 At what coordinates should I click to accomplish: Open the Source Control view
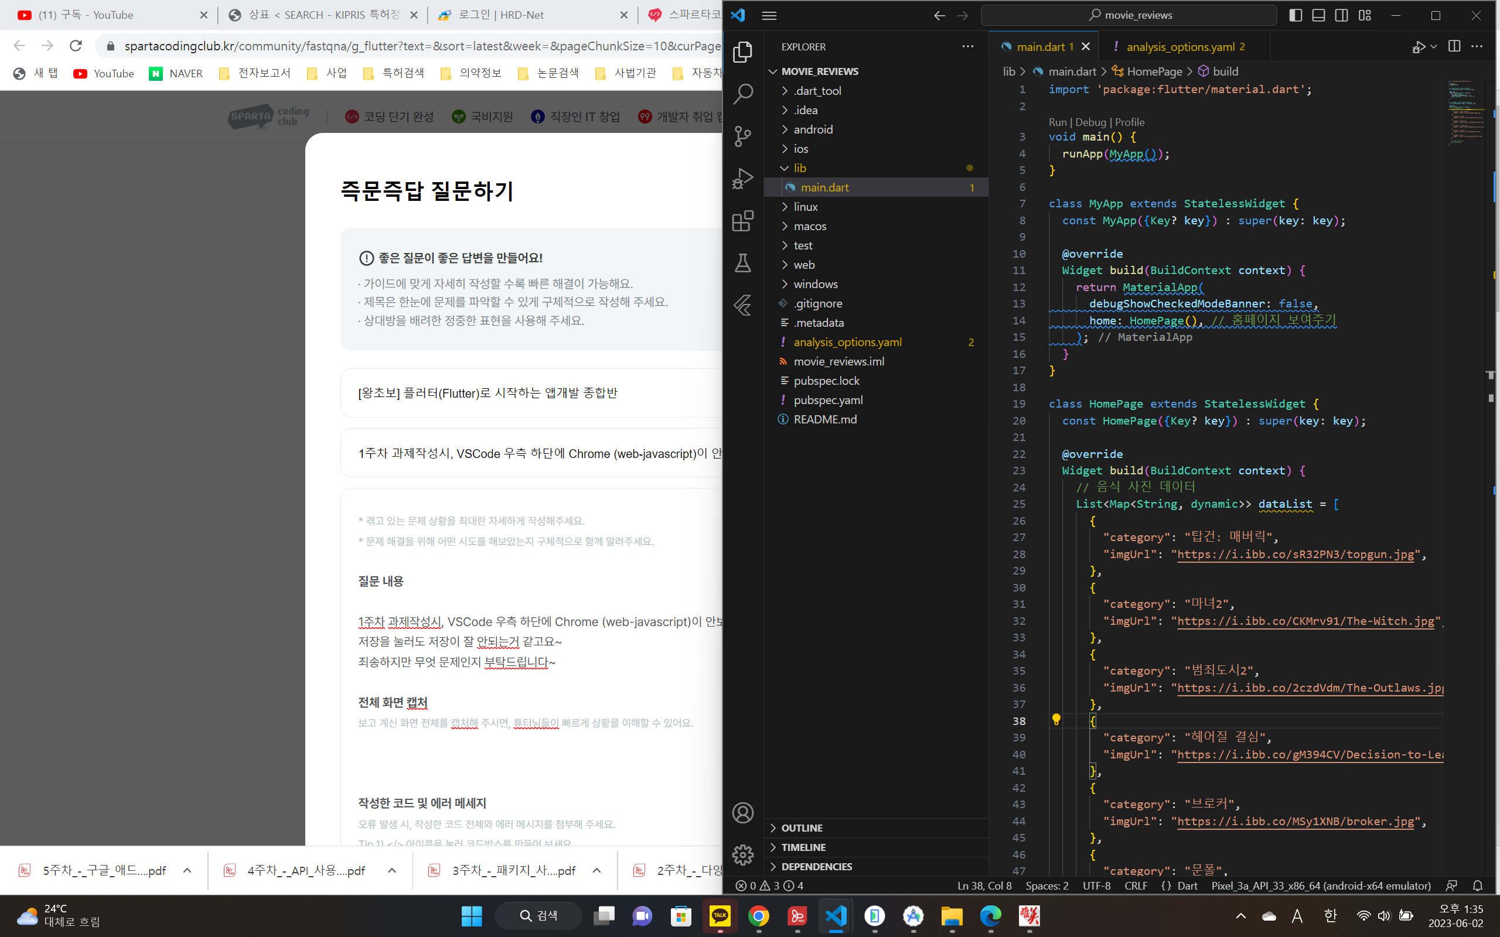tap(742, 136)
